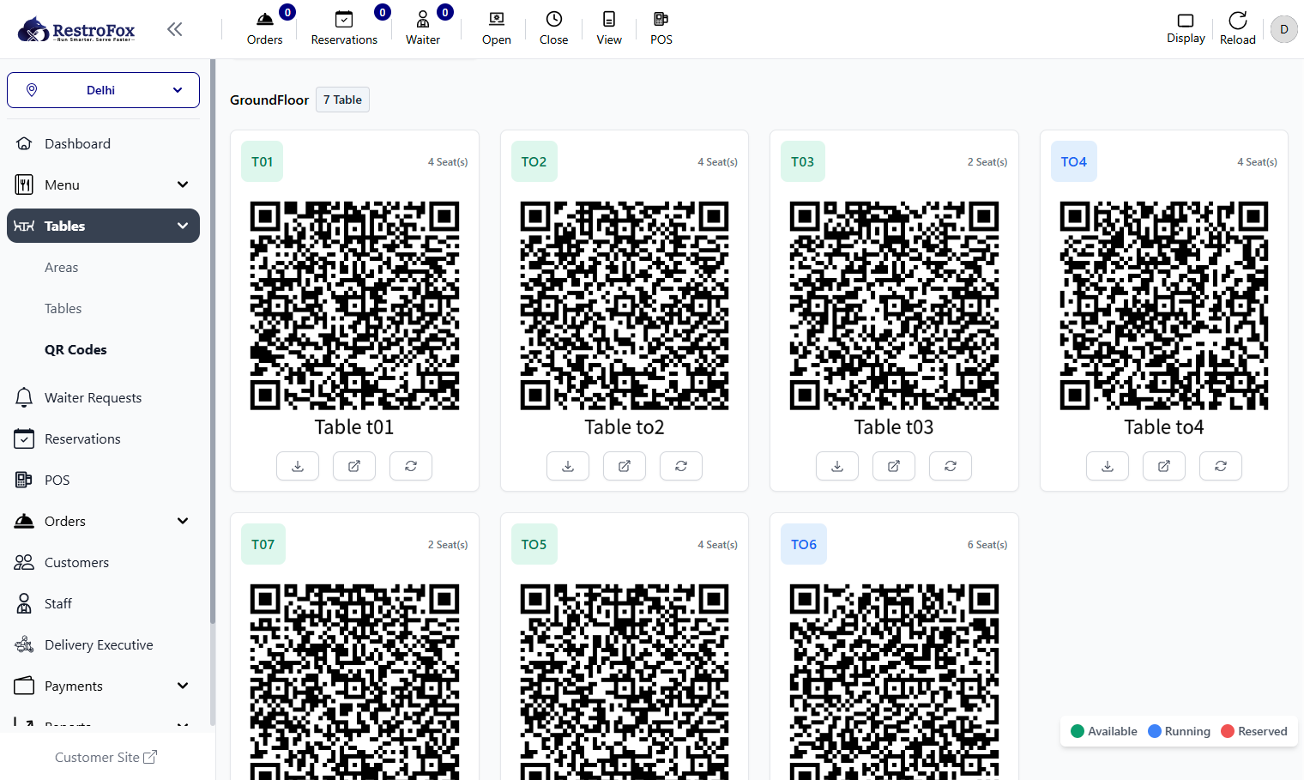Image resolution: width=1304 pixels, height=780 pixels.
Task: Click the Table t01 QR code image
Action: click(x=354, y=305)
